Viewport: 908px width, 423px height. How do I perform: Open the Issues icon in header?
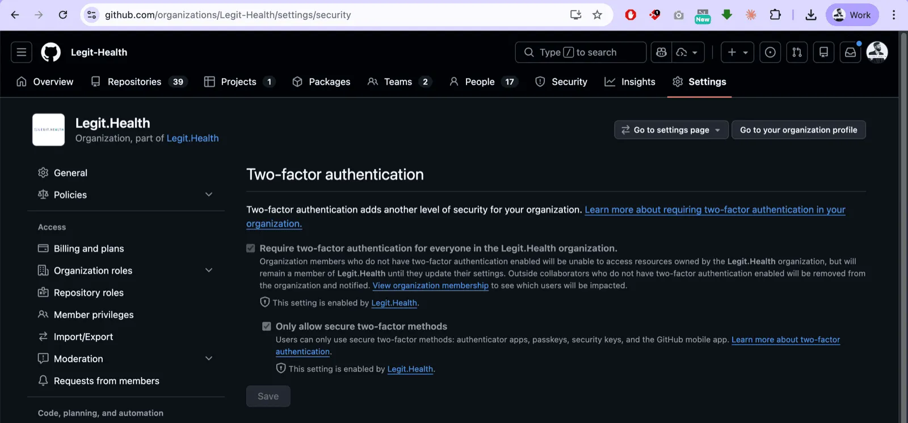coord(770,52)
